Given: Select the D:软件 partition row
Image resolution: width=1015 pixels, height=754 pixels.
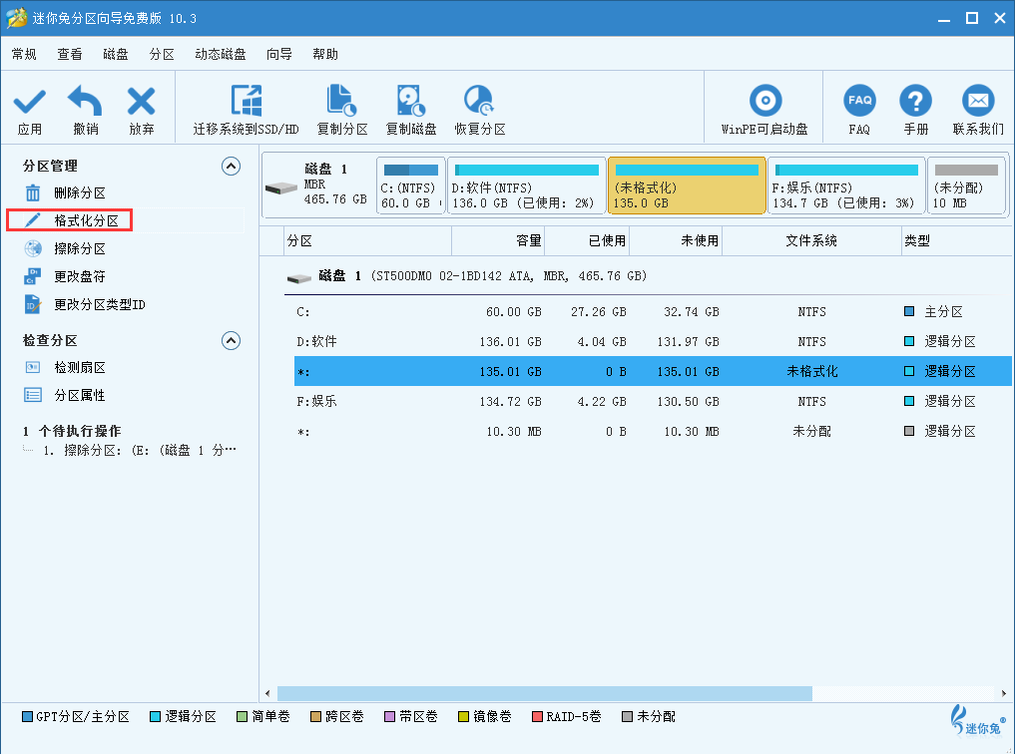Looking at the screenshot, I should pyautogui.click(x=653, y=341).
